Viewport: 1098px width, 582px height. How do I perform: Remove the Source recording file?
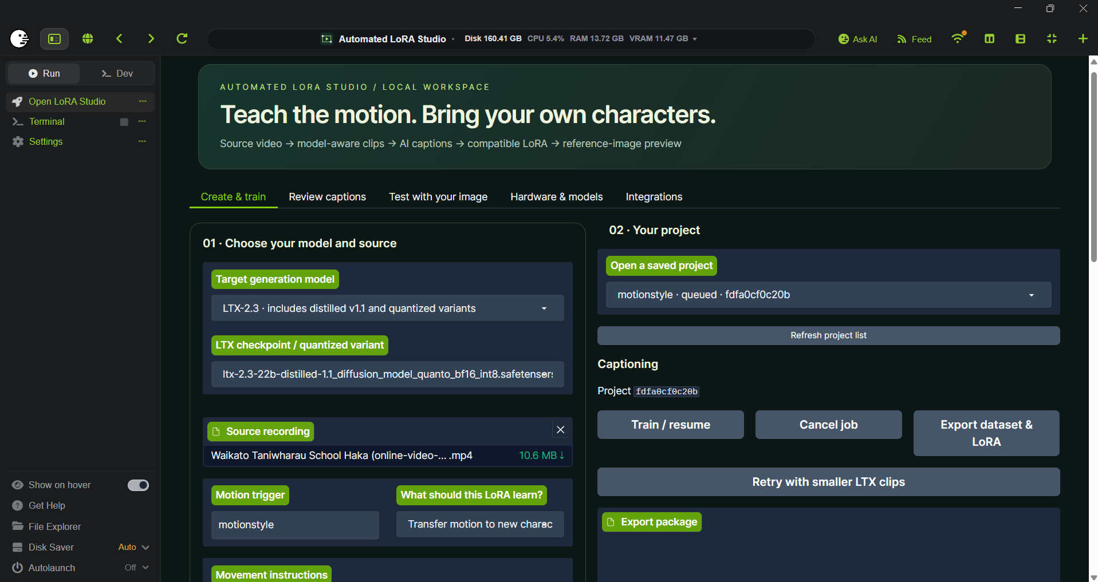click(561, 430)
